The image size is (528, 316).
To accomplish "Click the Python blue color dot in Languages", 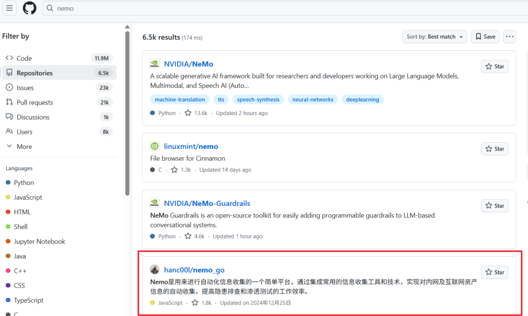I will click(x=8, y=183).
